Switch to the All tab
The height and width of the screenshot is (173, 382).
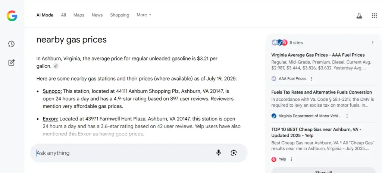[63, 15]
